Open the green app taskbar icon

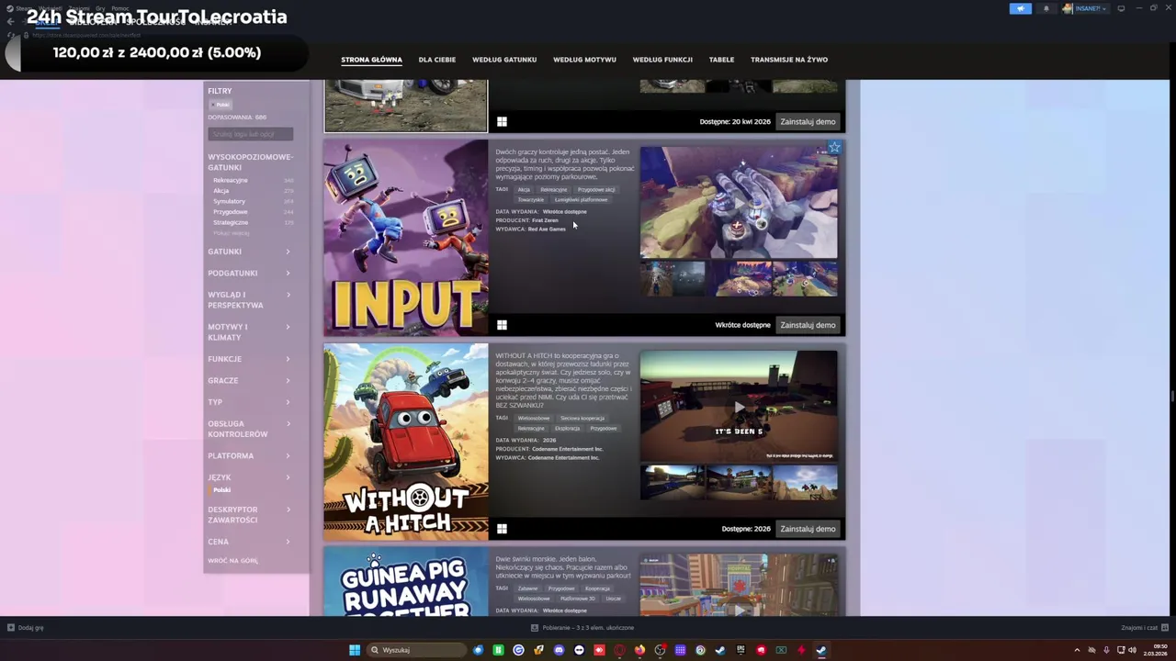pos(498,650)
